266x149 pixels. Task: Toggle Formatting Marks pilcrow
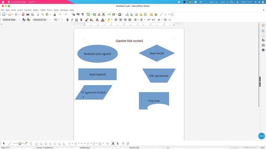tap(82, 14)
